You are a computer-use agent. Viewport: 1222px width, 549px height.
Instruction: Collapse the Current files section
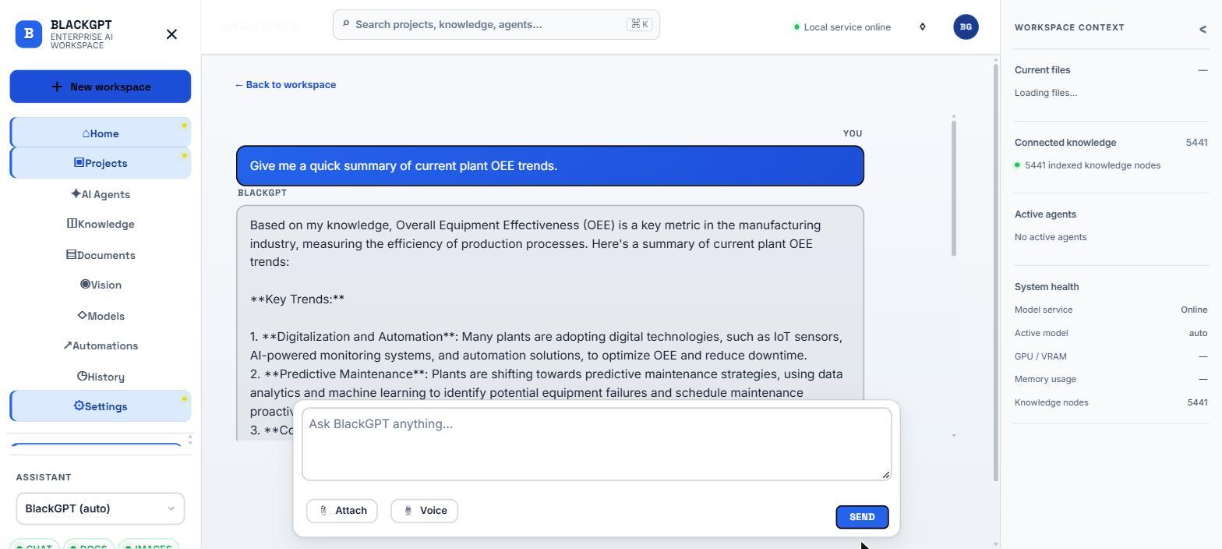coord(1203,70)
